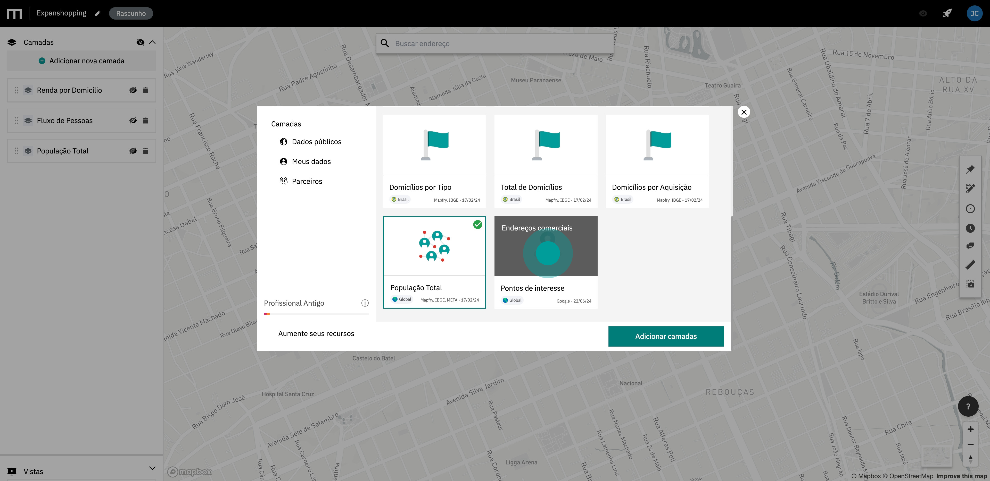Image resolution: width=990 pixels, height=481 pixels.
Task: Click the Rascunho status badge
Action: pyautogui.click(x=131, y=13)
